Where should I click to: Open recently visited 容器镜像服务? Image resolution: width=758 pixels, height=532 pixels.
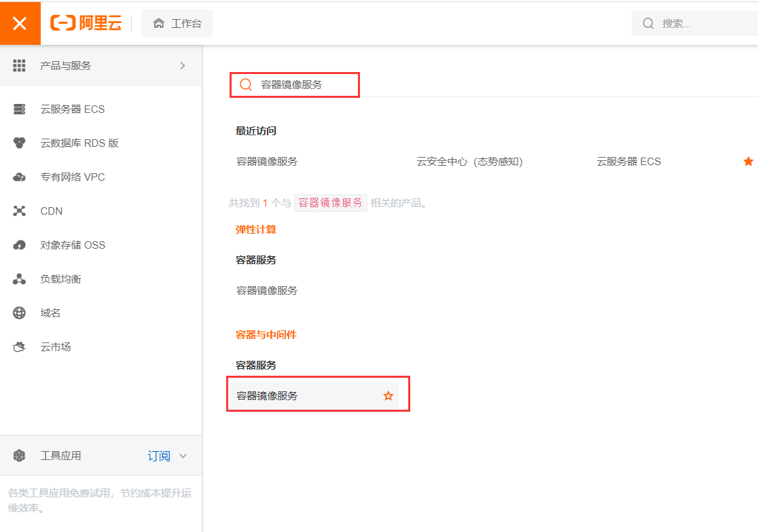pos(267,162)
